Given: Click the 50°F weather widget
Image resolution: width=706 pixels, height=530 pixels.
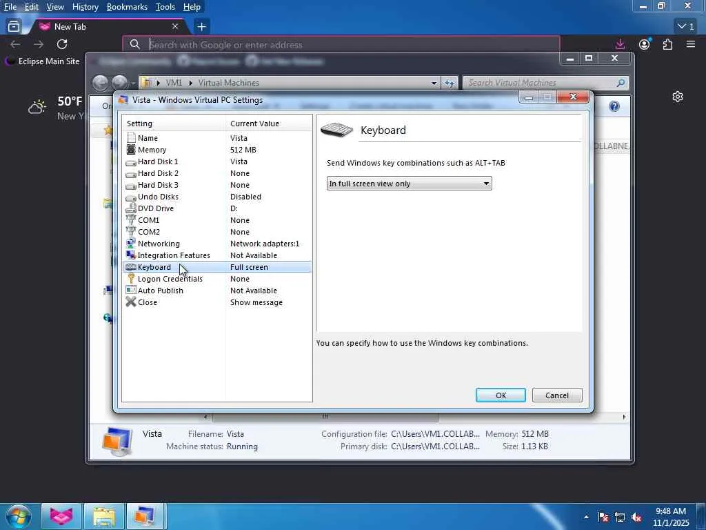Looking at the screenshot, I should pyautogui.click(x=56, y=108).
